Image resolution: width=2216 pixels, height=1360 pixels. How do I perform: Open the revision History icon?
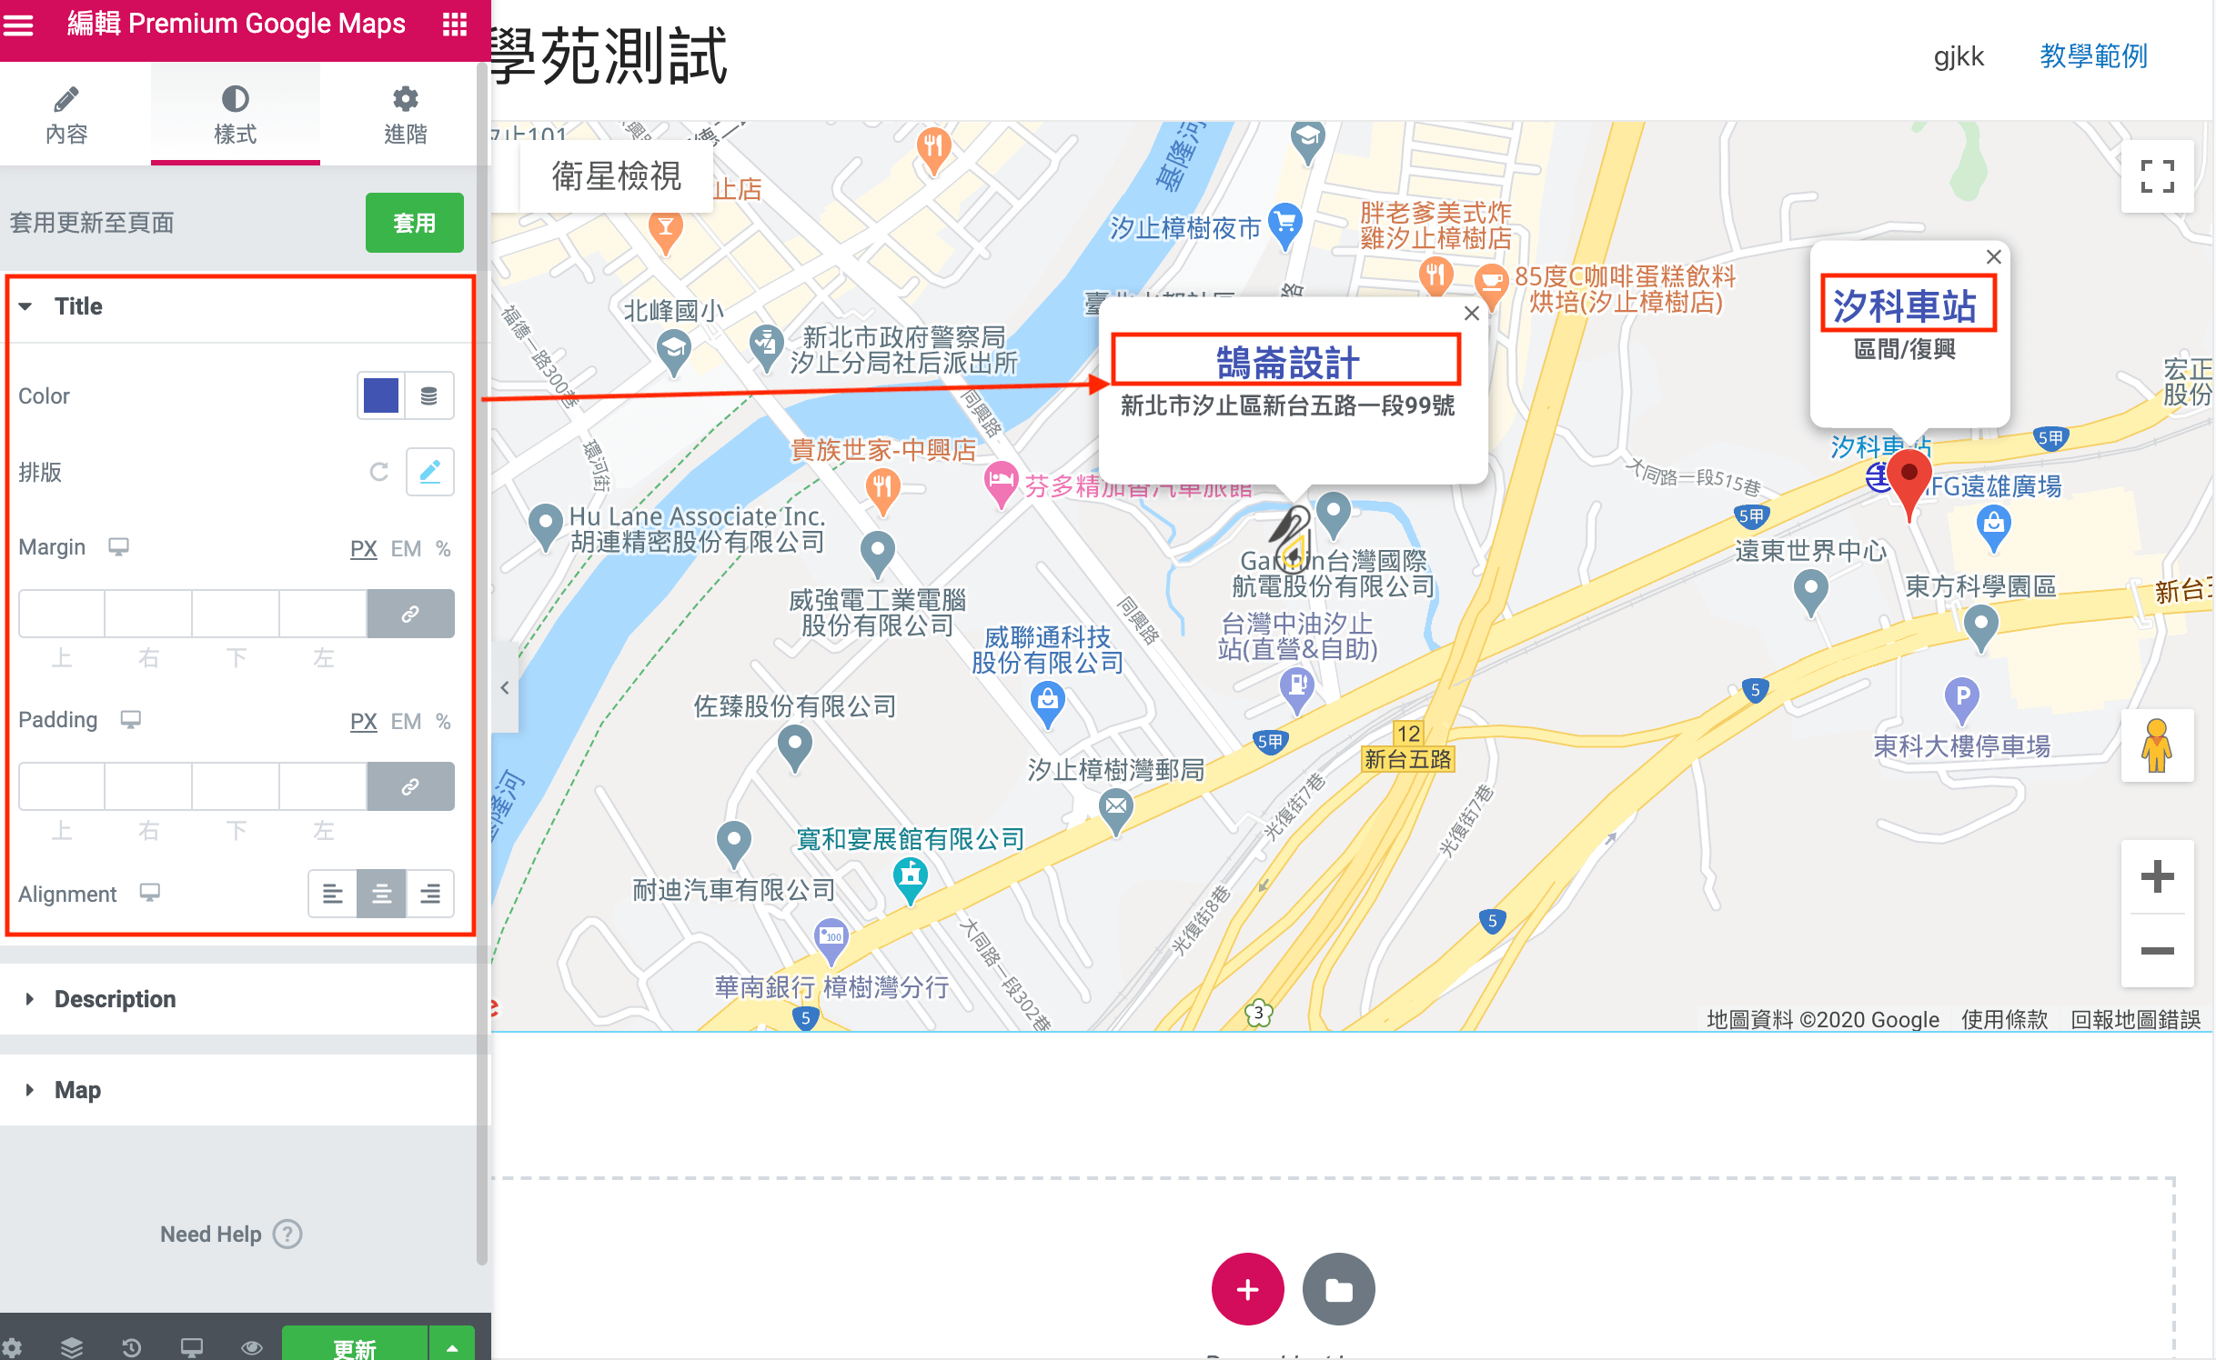point(132,1347)
